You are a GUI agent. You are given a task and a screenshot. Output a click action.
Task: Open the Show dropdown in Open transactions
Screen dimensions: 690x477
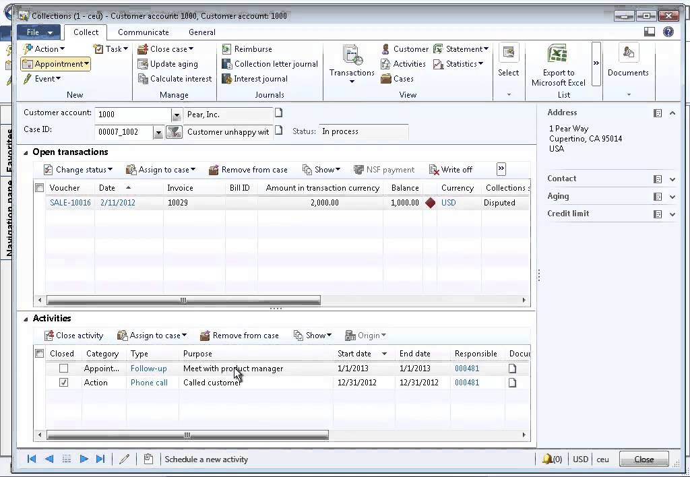coord(321,170)
